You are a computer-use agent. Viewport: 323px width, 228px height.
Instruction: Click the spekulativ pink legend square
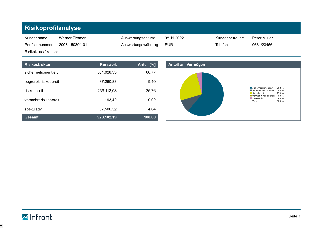pos(251,98)
